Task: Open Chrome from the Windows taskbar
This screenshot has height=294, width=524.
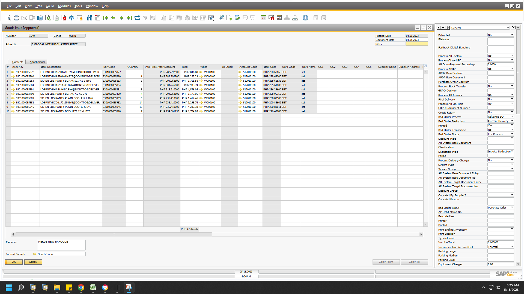Action: coord(81,287)
